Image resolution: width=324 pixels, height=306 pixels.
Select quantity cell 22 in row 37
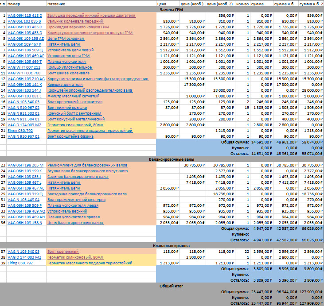[242, 252]
